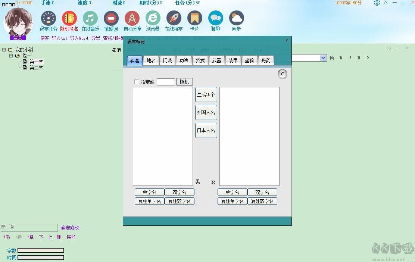Toggle underline formatting in the editor toolbar
Image resolution: width=415 pixels, height=262 pixels.
coord(358,58)
